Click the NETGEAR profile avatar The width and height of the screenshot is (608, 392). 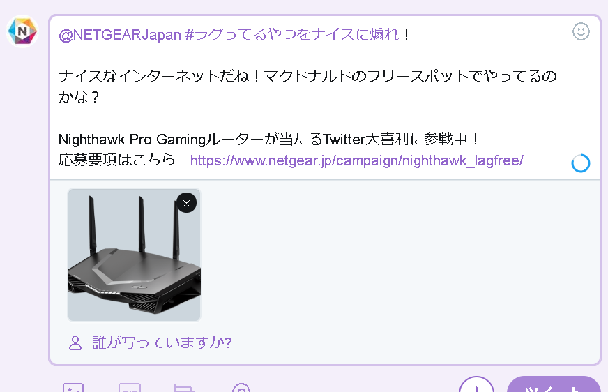pyautogui.click(x=22, y=31)
